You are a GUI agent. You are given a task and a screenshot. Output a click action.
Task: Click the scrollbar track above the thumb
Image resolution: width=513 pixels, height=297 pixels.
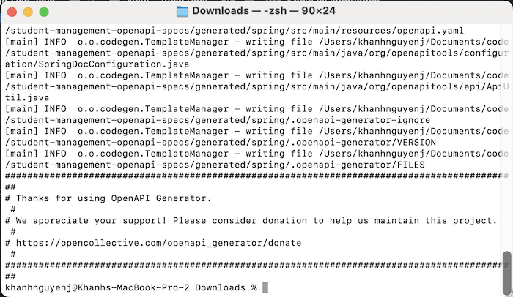[507, 138]
